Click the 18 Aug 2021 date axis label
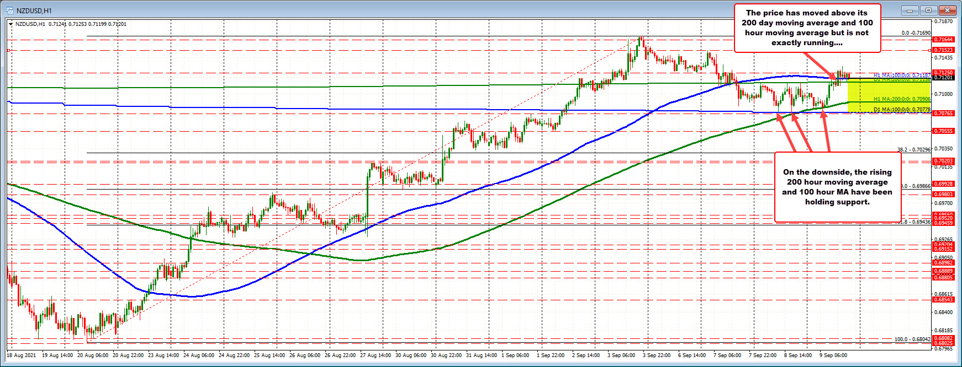 [x=22, y=355]
